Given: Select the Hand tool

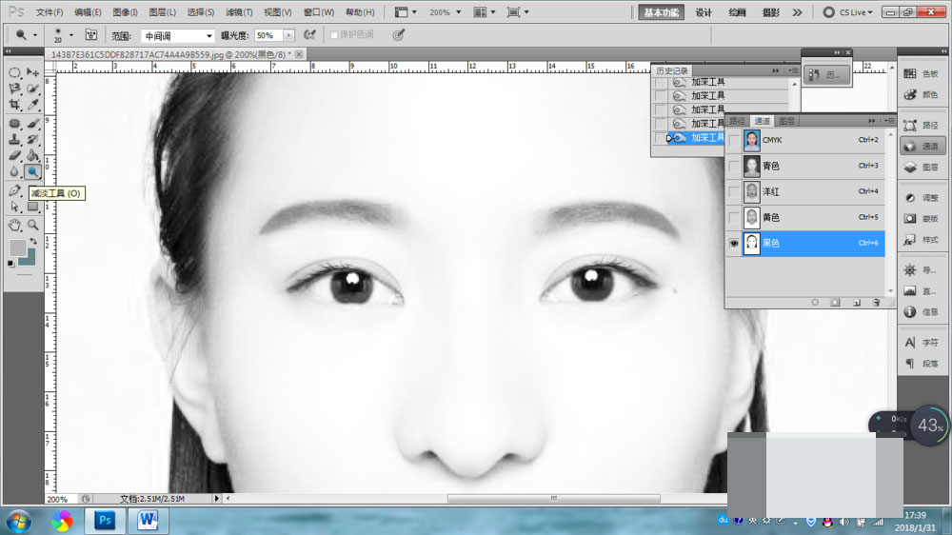Looking at the screenshot, I should [14, 225].
